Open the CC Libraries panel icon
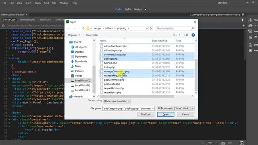Screen dimensions: 258x145 (x=250, y=25)
